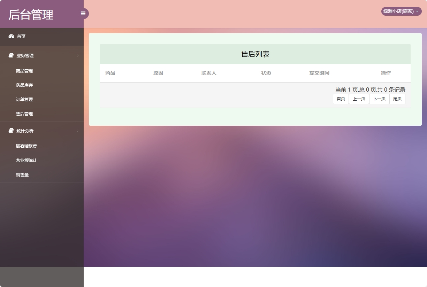
Task: Click the home icon beside 首页
Action: pos(10,36)
